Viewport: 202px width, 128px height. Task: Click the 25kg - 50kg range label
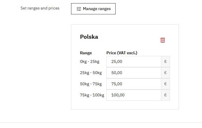coord(91,73)
